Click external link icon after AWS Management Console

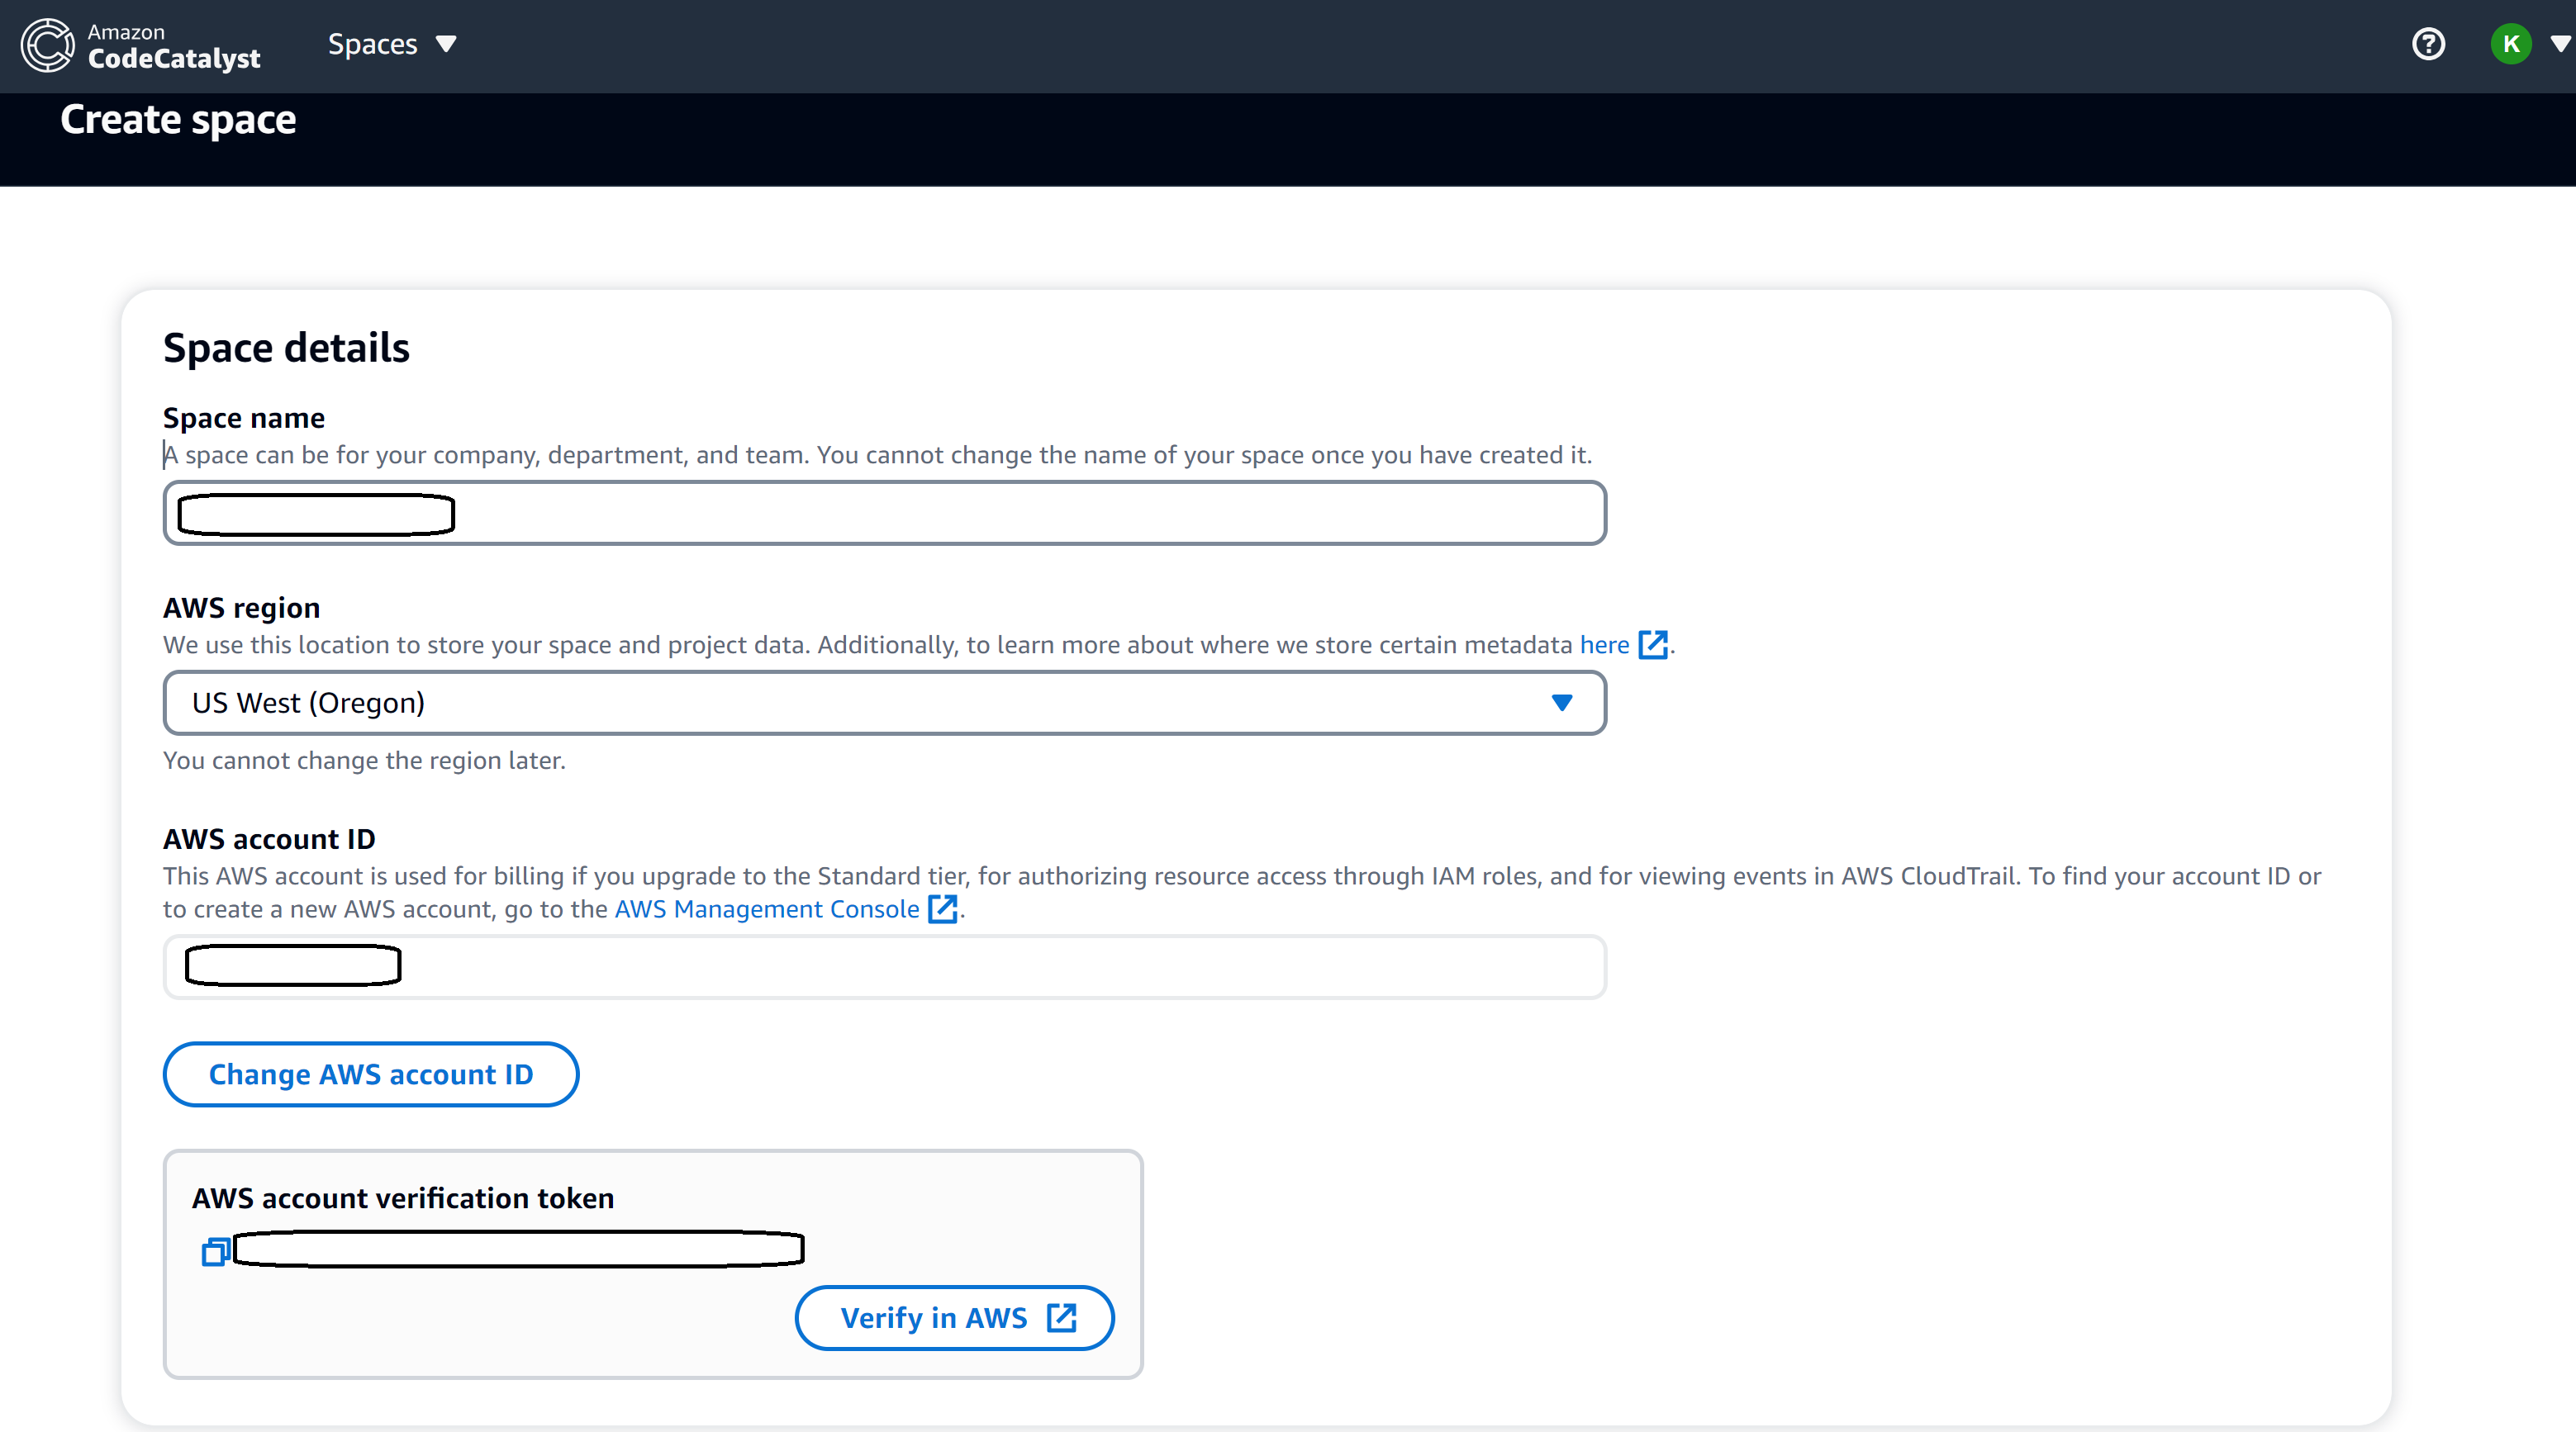[x=942, y=909]
